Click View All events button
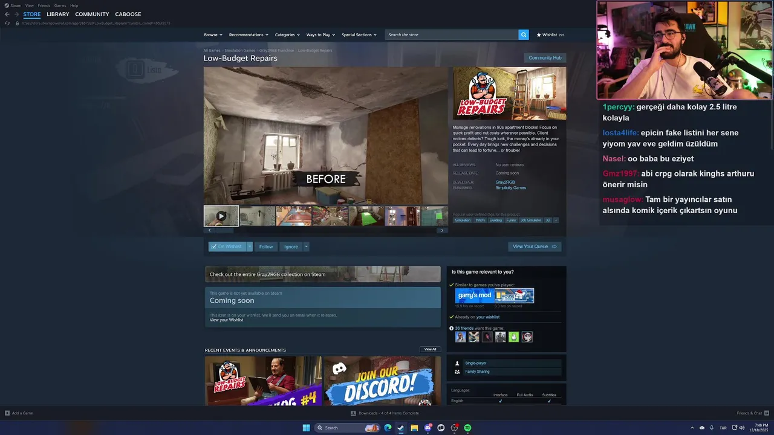This screenshot has height=435, width=774. [x=430, y=349]
